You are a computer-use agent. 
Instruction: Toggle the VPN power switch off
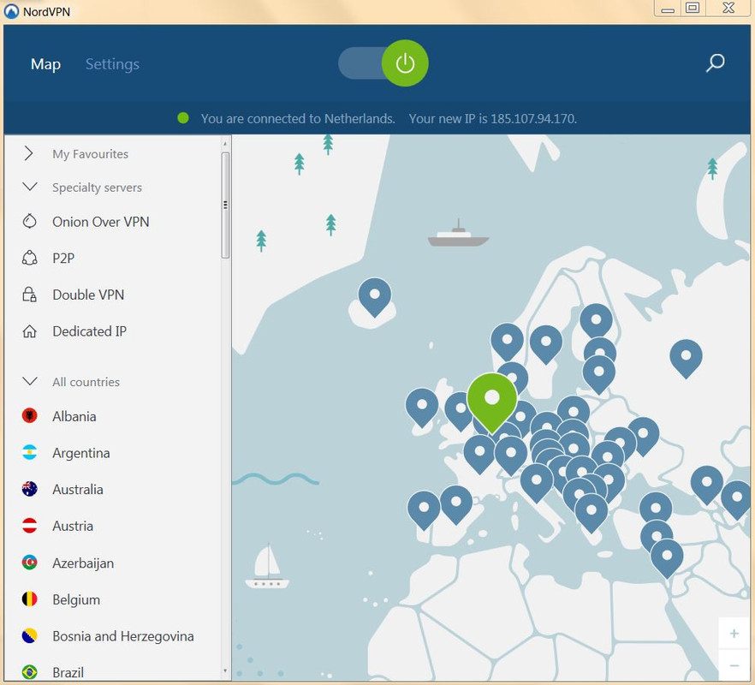383,63
